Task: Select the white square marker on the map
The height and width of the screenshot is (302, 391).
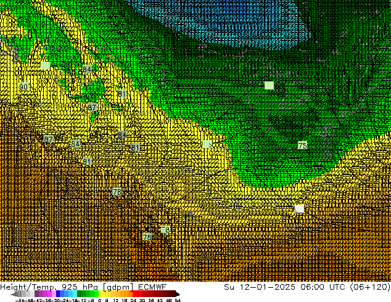Action: click(299, 208)
